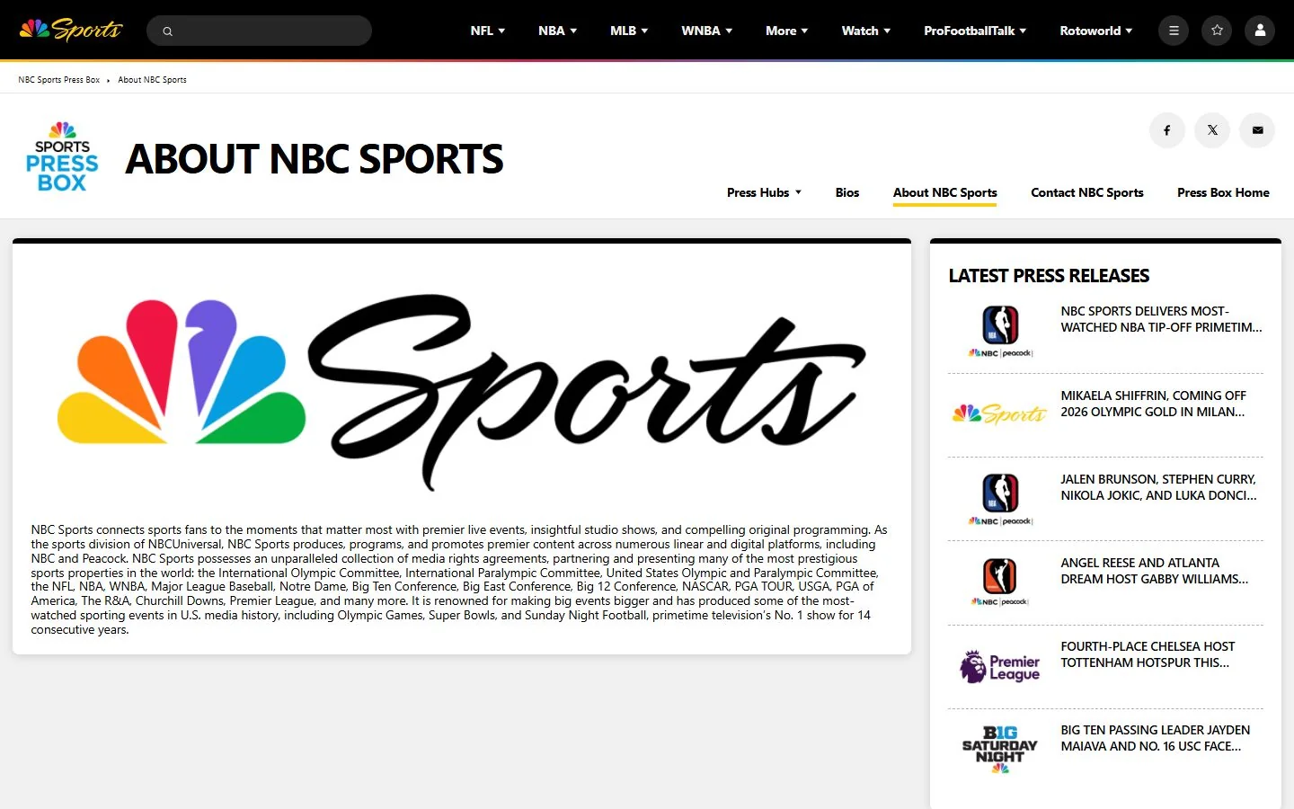
Task: Expand the NFL dropdown menu
Action: pyautogui.click(x=488, y=31)
